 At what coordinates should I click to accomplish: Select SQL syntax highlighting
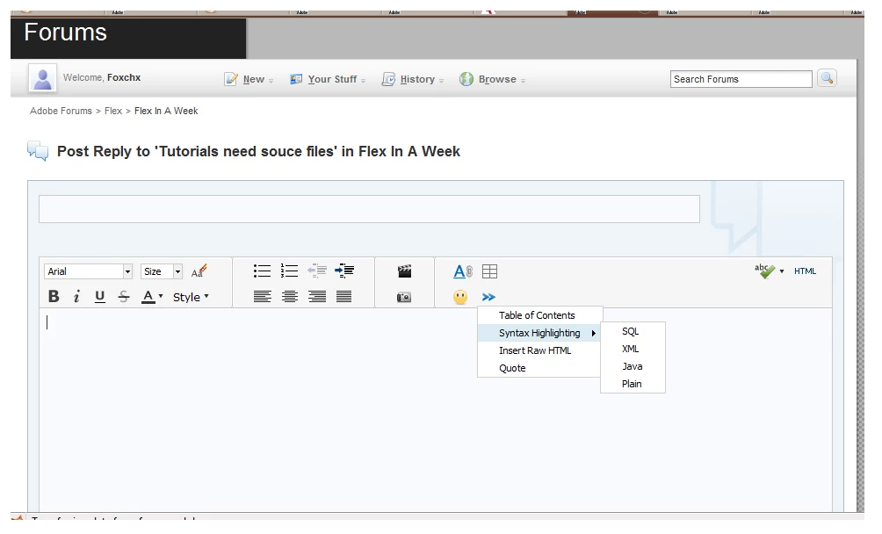(633, 332)
